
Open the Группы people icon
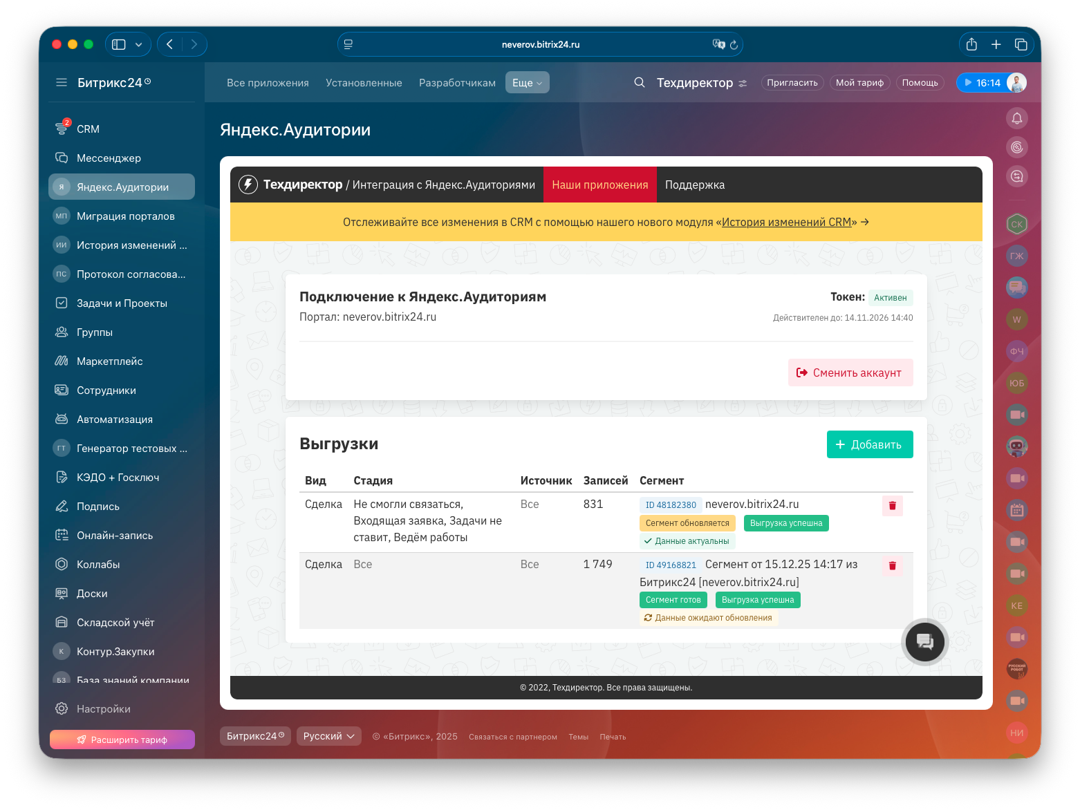(x=62, y=332)
